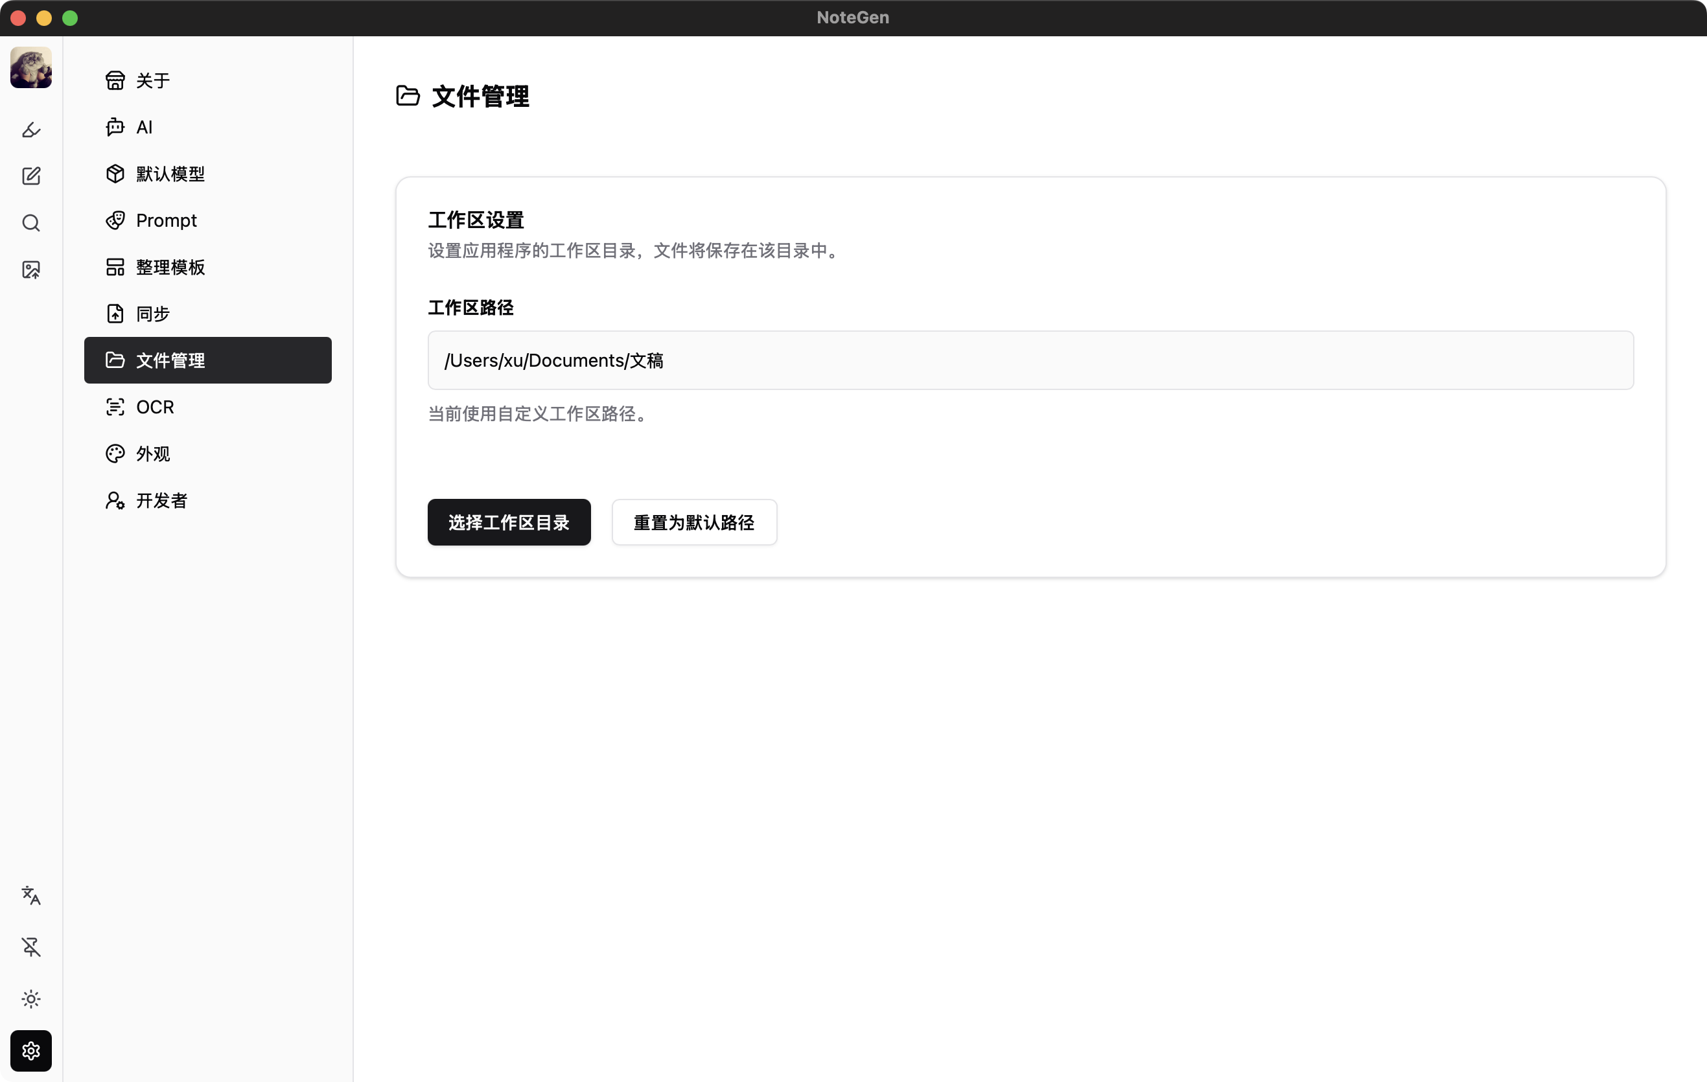This screenshot has width=1707, height=1082.
Task: Click the mask icon beside Prompt
Action: coord(115,220)
